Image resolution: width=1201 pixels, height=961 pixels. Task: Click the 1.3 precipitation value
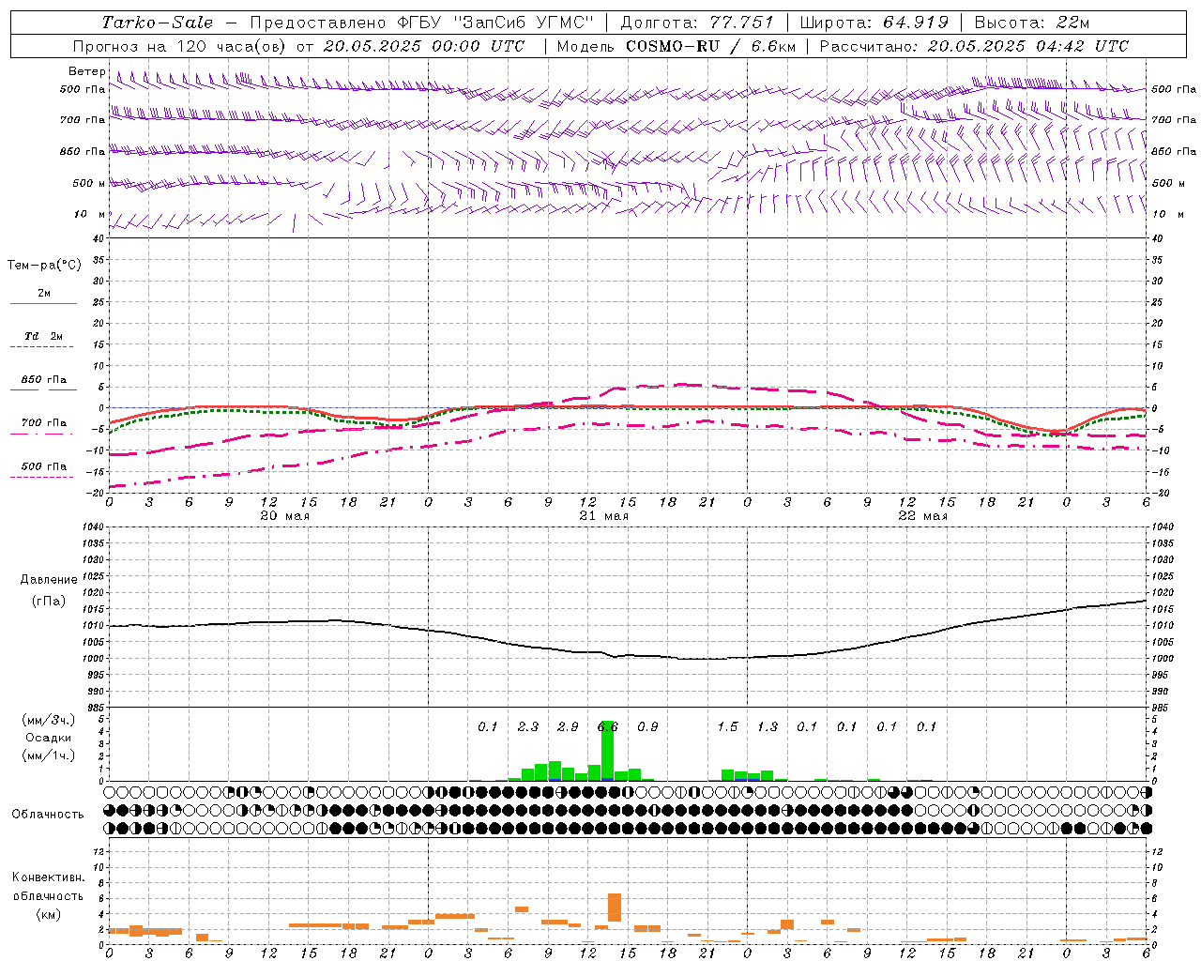pyautogui.click(x=768, y=726)
